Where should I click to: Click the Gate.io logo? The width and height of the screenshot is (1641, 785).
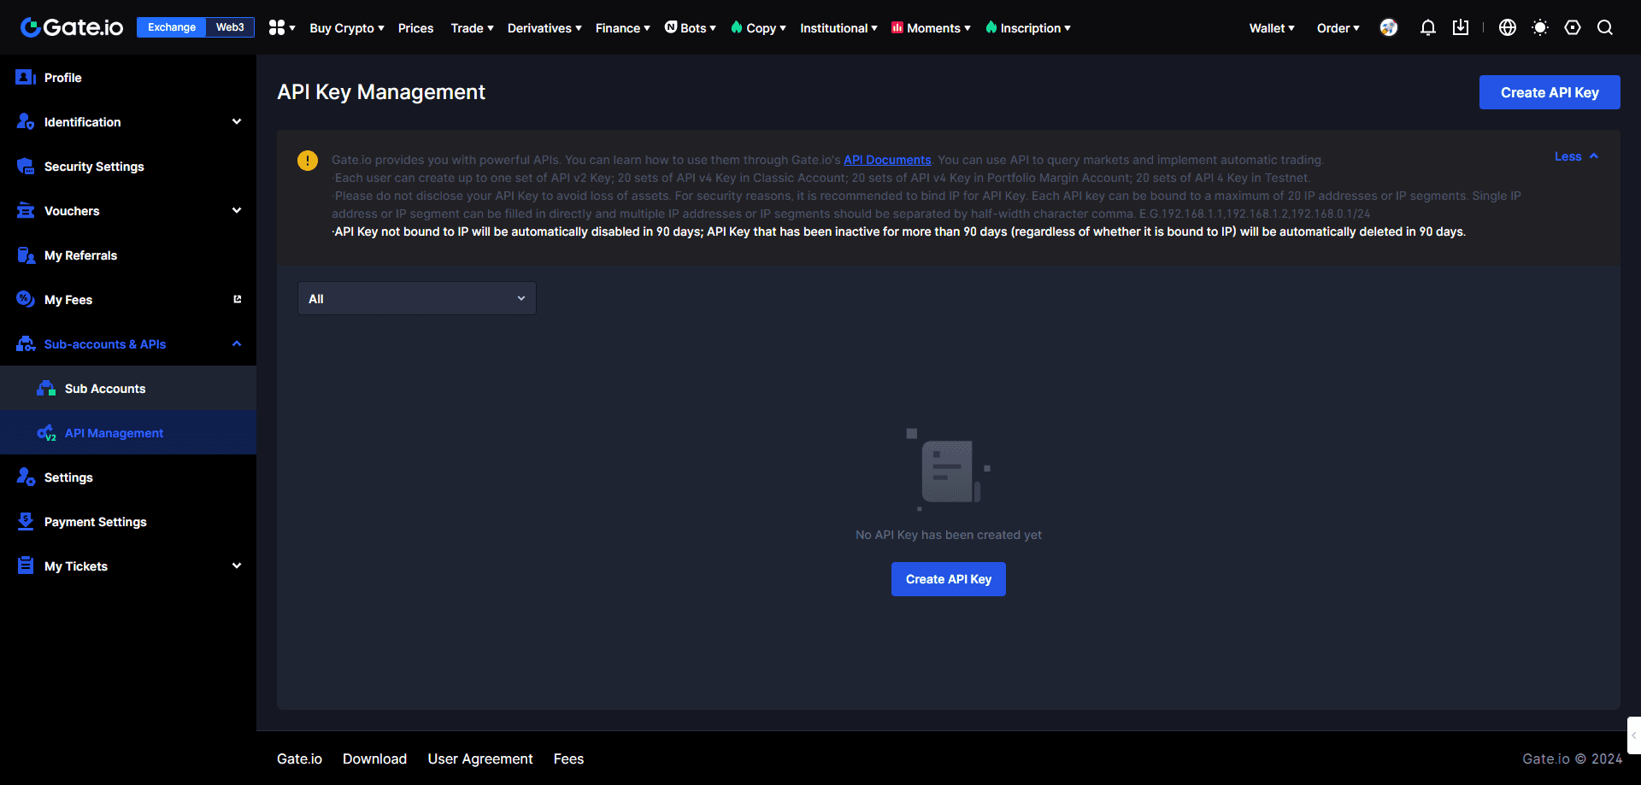pyautogui.click(x=72, y=27)
